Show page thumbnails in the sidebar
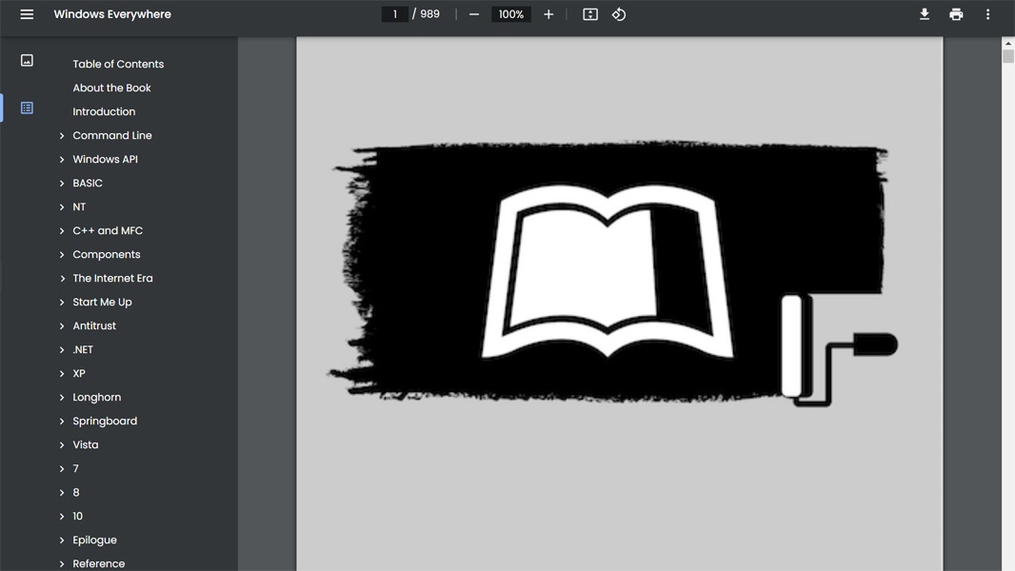This screenshot has height=571, width=1015. [27, 61]
